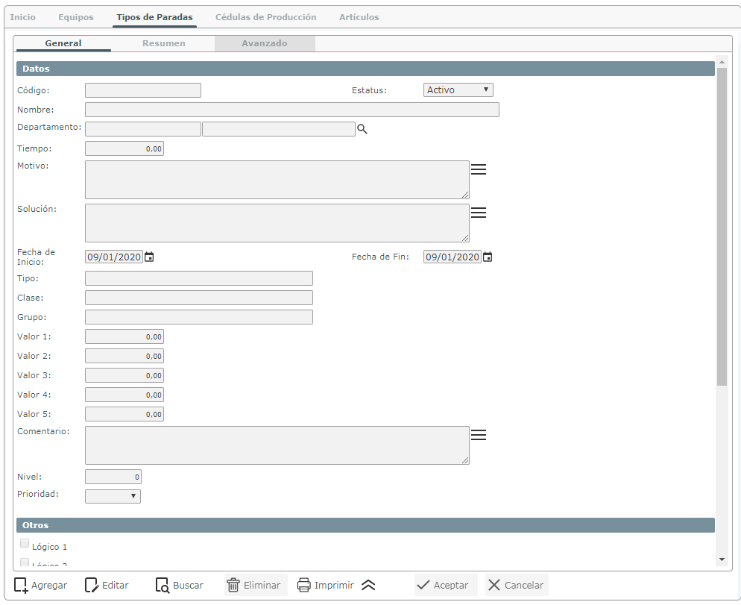Open the Prioridad dropdown
Screen dimensions: 741x605
[x=113, y=496]
